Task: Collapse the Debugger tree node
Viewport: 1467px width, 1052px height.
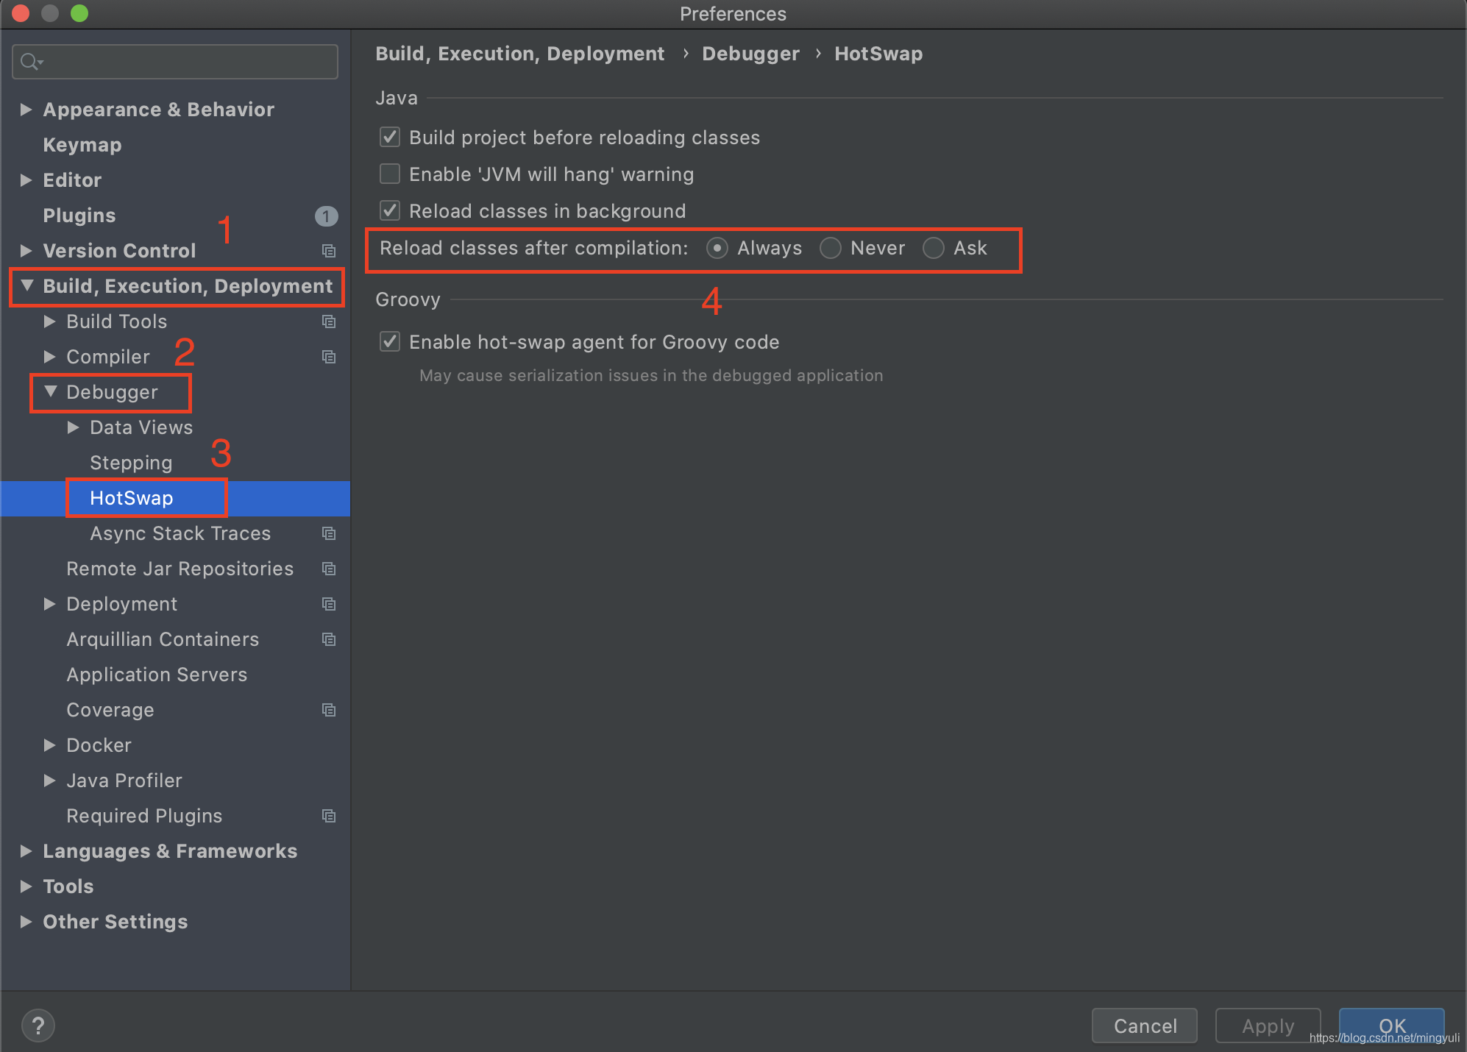Action: coord(50,392)
